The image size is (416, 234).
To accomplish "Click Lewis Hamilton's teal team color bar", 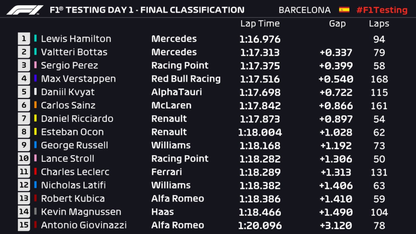I will [35, 39].
